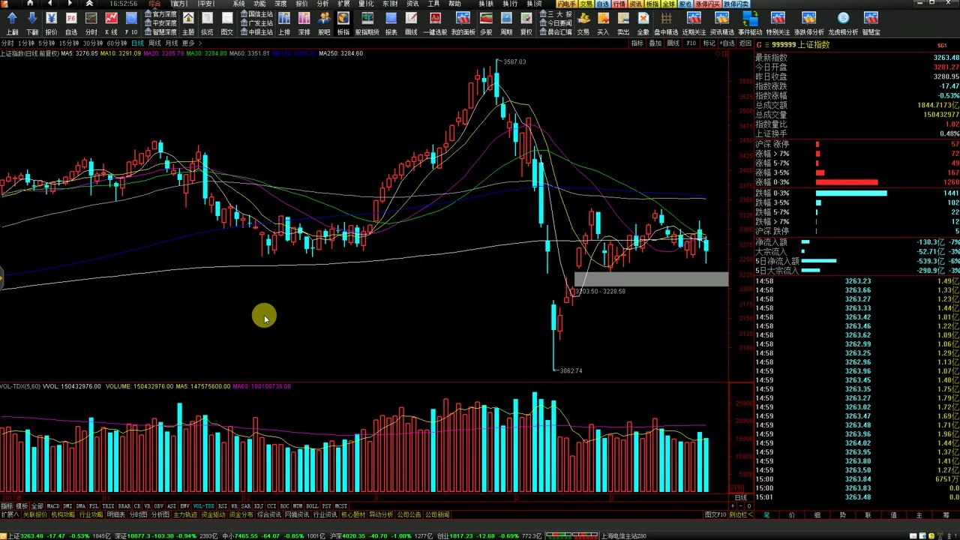Open the 报价 quotes icon
The width and height of the screenshot is (960, 540).
(51, 18)
